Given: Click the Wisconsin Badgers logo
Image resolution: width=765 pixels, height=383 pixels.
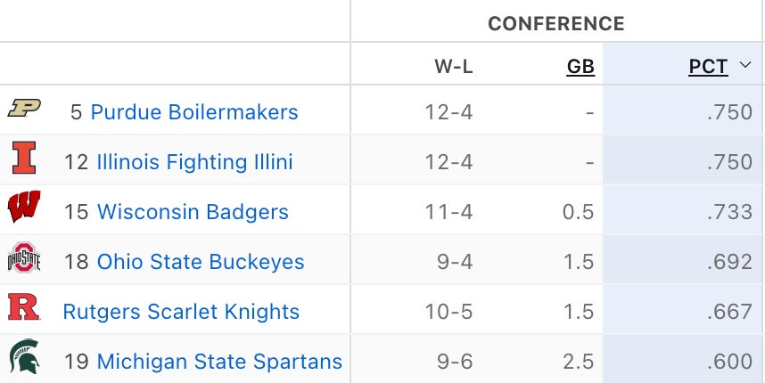Looking at the screenshot, I should [24, 208].
